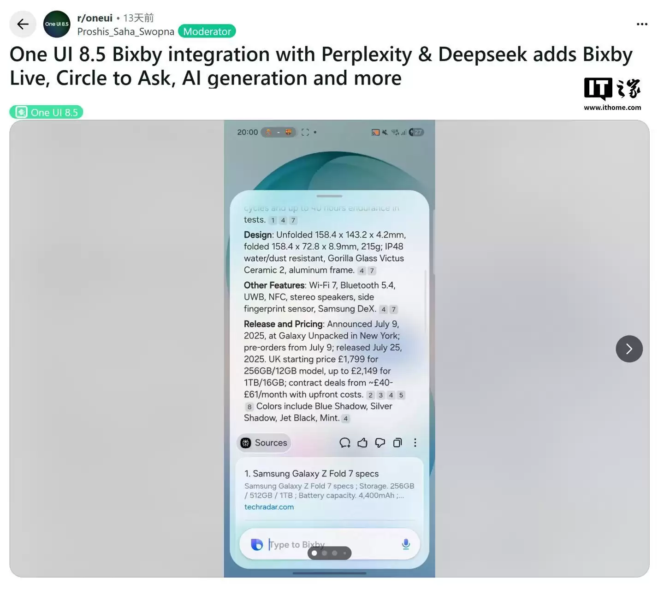Tap the Bixby microphone icon
This screenshot has width=664, height=590.
406,544
